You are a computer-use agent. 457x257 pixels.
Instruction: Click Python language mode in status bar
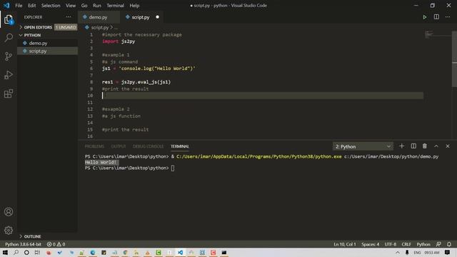click(x=423, y=244)
